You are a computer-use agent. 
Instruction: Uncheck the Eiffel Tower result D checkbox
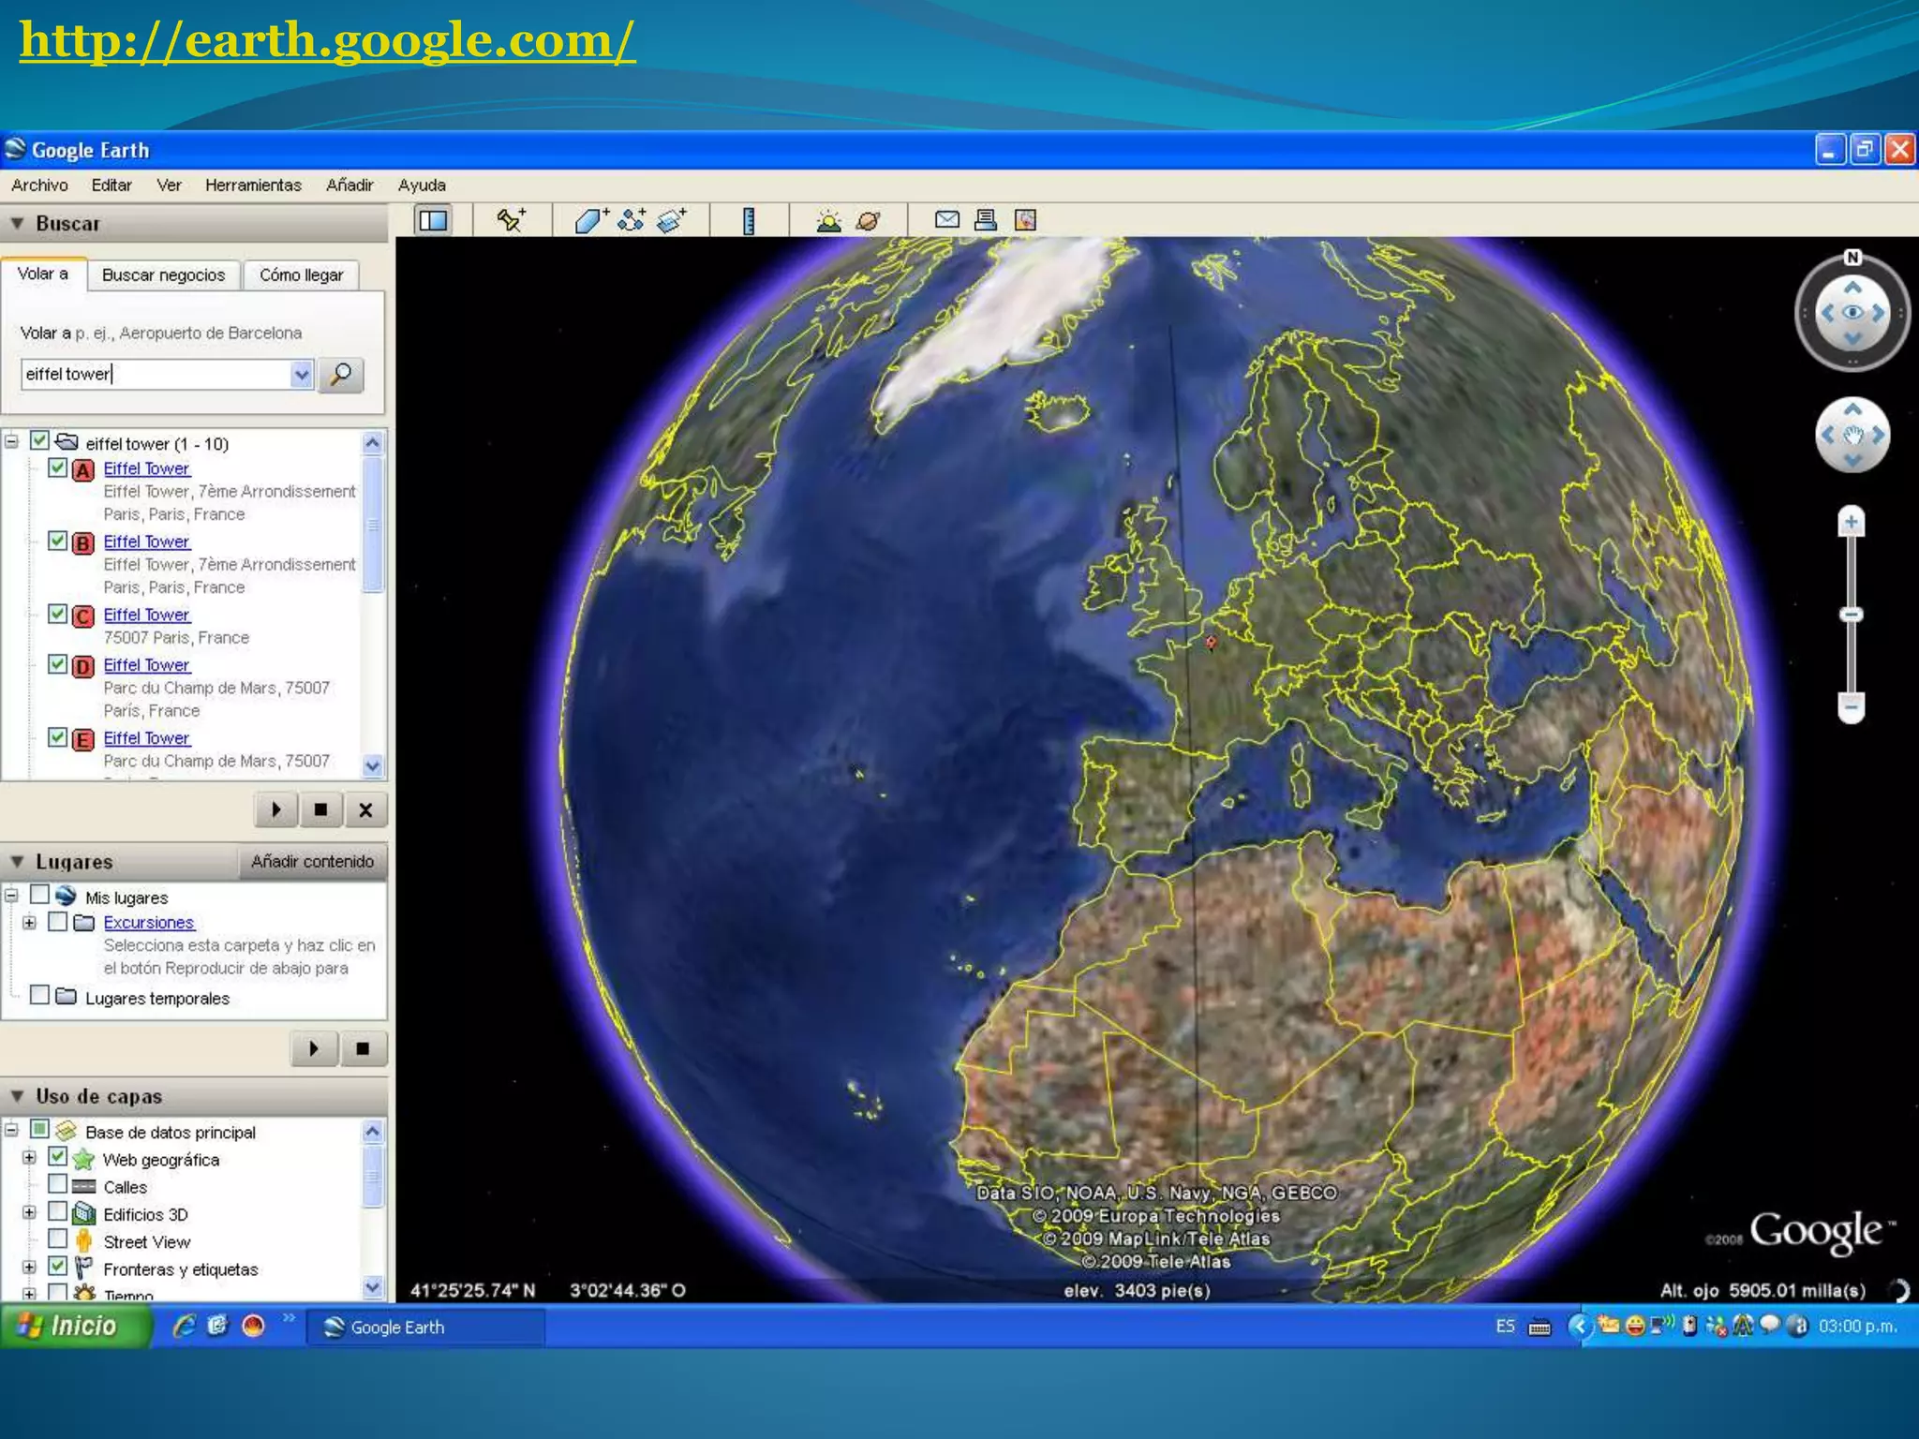(57, 664)
